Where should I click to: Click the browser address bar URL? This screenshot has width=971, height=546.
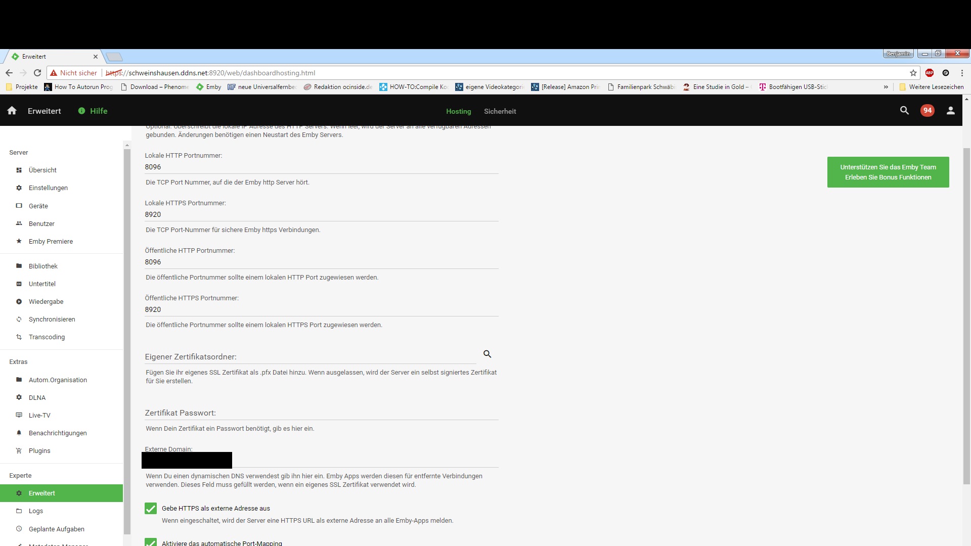210,73
